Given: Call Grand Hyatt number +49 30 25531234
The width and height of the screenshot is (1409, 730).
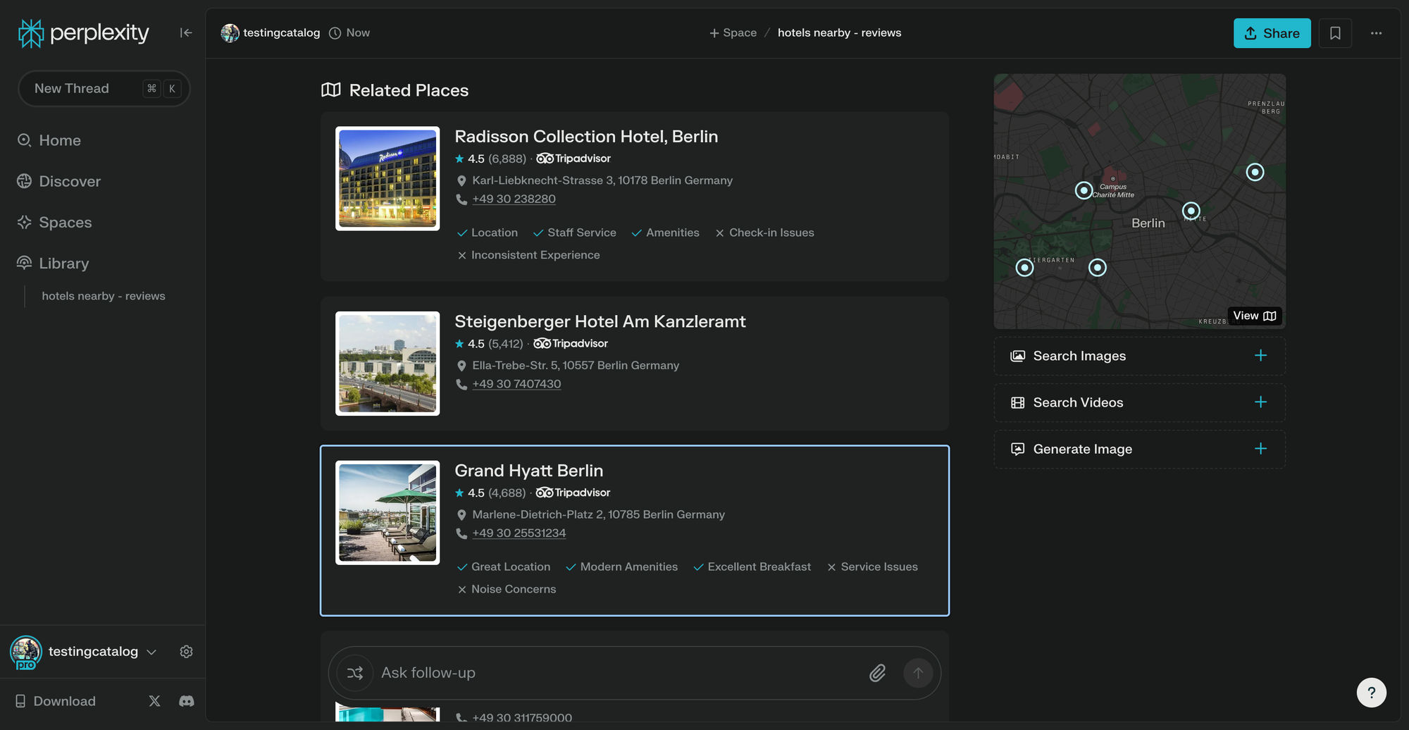Looking at the screenshot, I should click(x=519, y=533).
